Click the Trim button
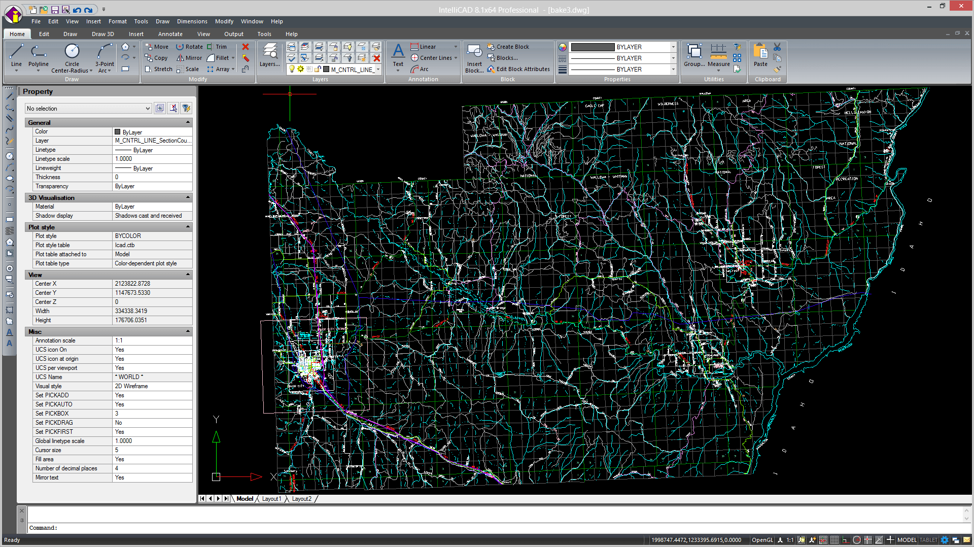Screen dimensions: 974x547 tap(218, 46)
